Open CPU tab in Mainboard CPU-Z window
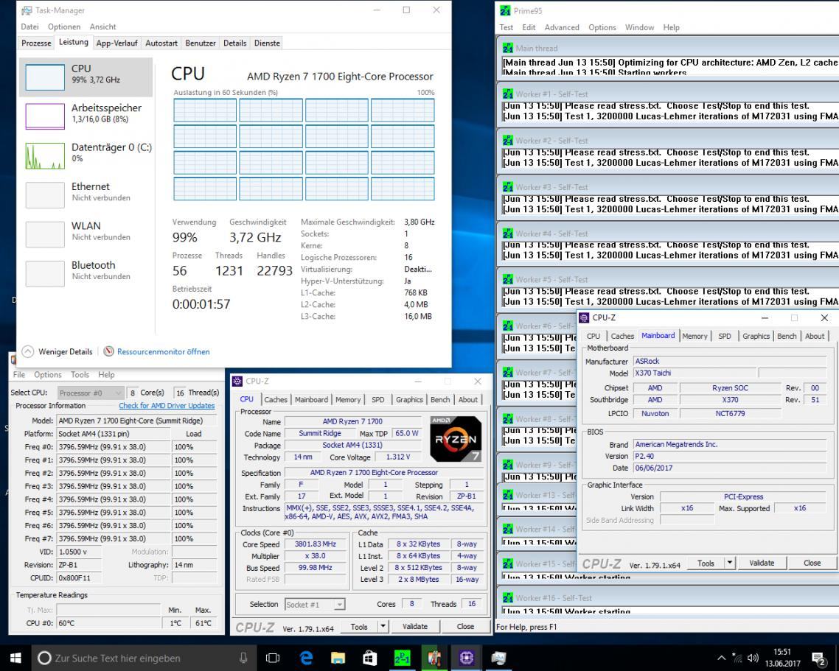839x671 pixels. pos(593,336)
